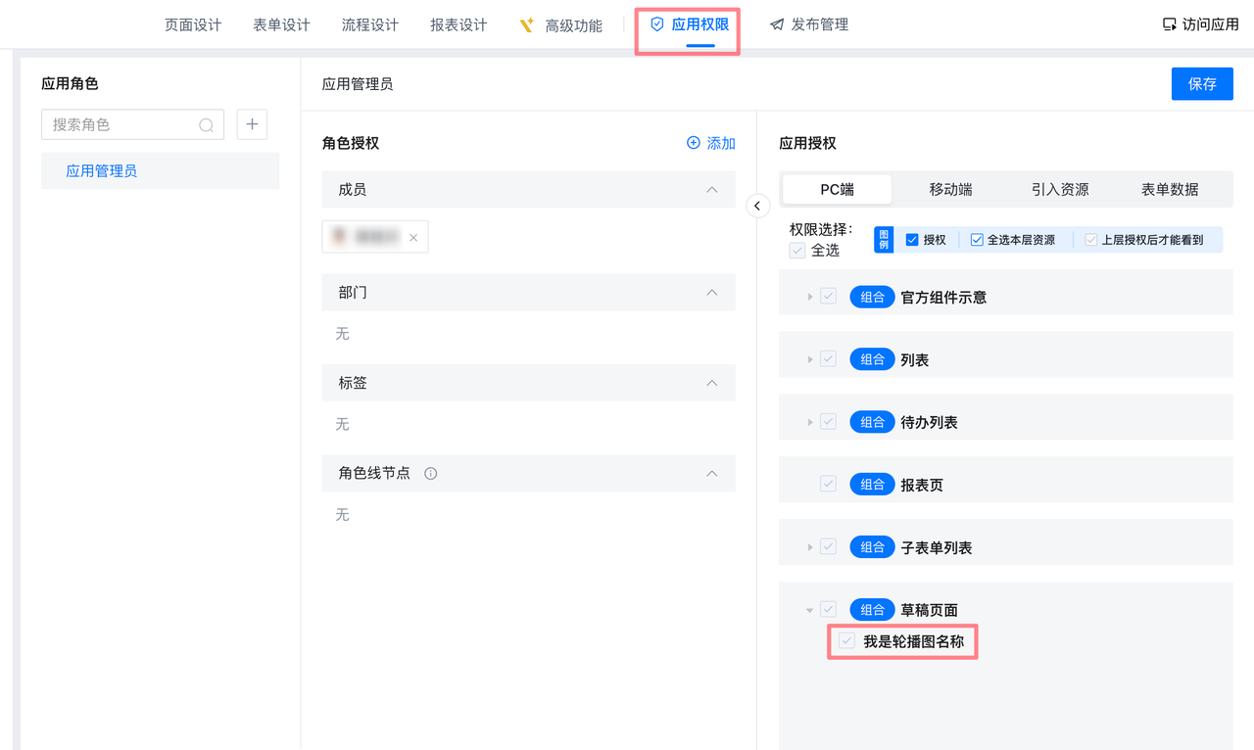Click the 组合 badge next to 报表页
This screenshot has width=1254, height=750.
[872, 485]
